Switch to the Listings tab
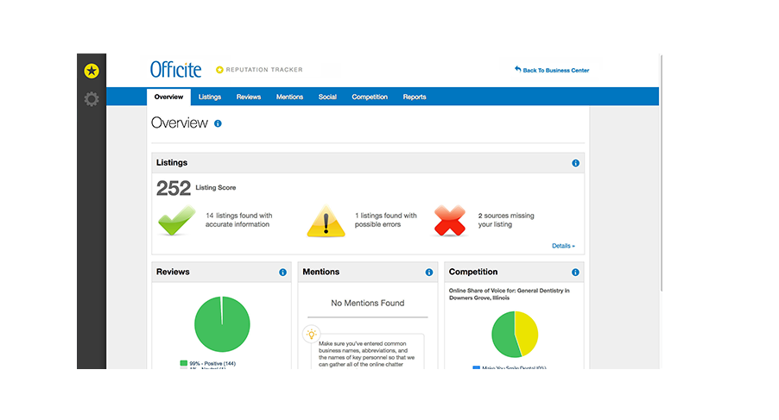 click(x=209, y=97)
